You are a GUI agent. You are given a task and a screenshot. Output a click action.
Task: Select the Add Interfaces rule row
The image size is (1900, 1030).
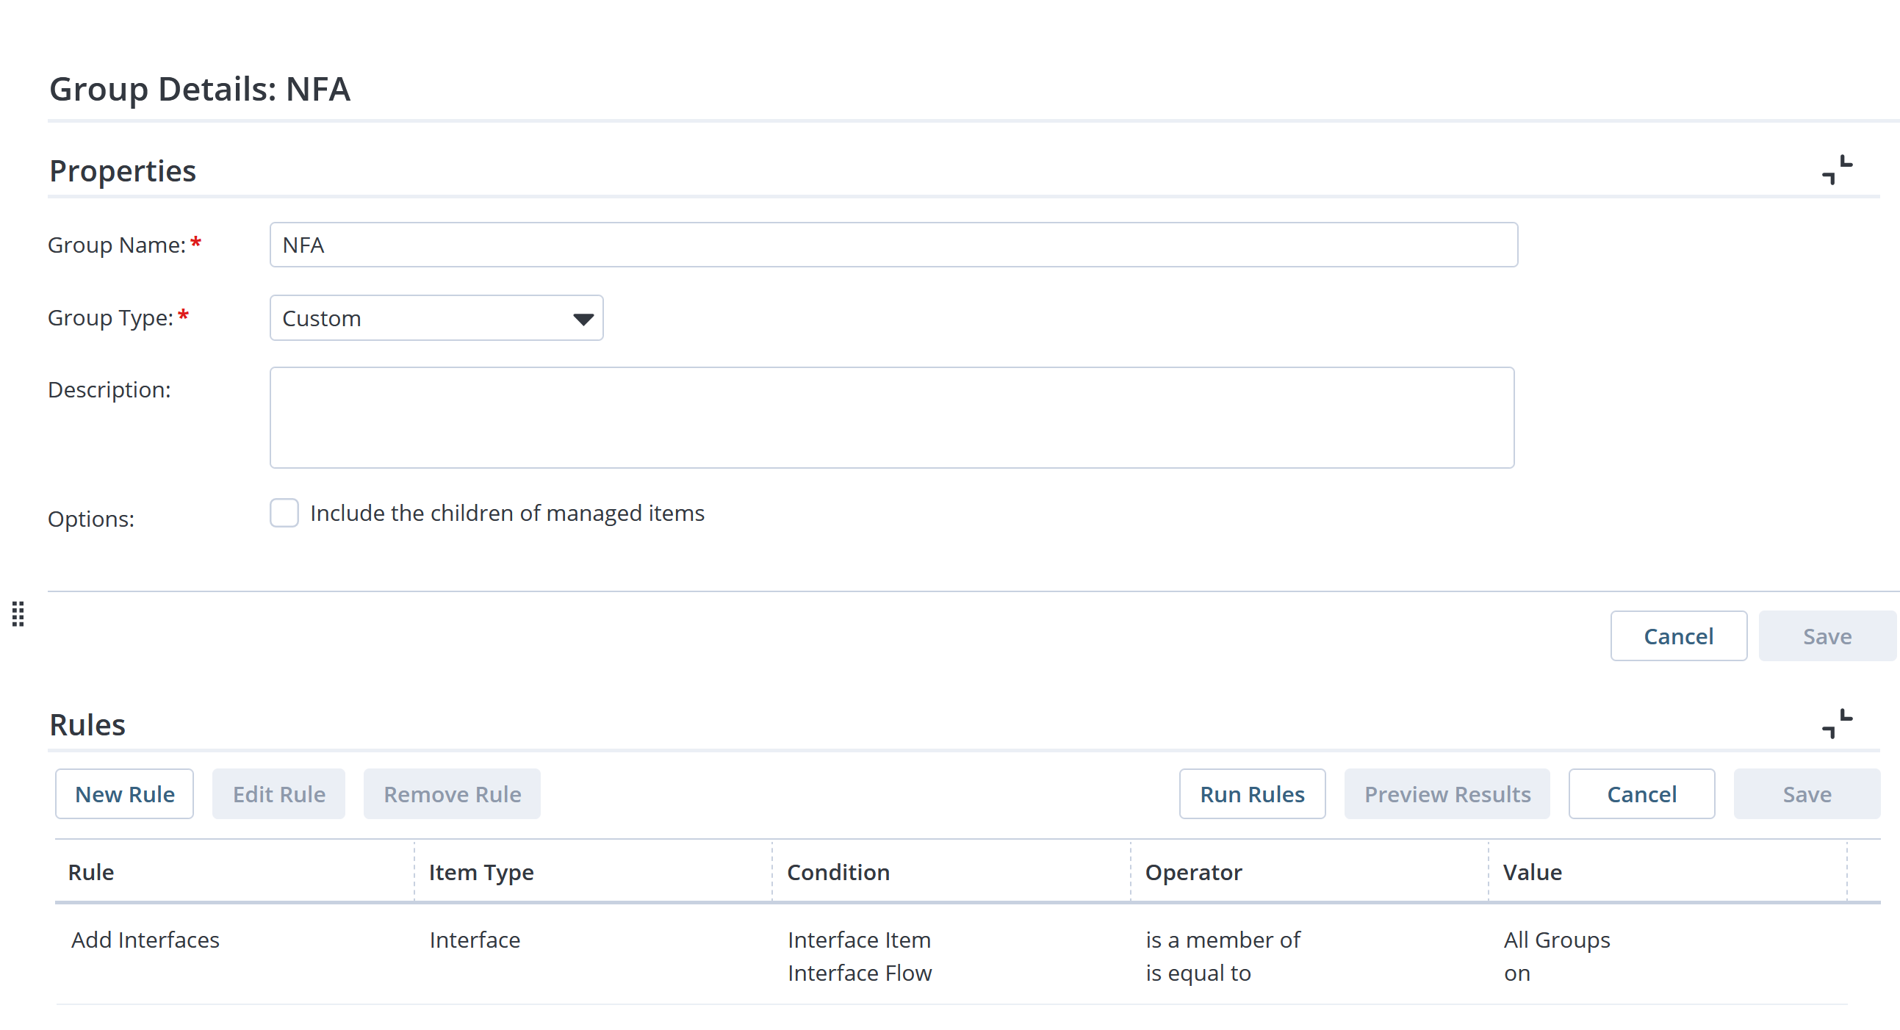coord(145,940)
